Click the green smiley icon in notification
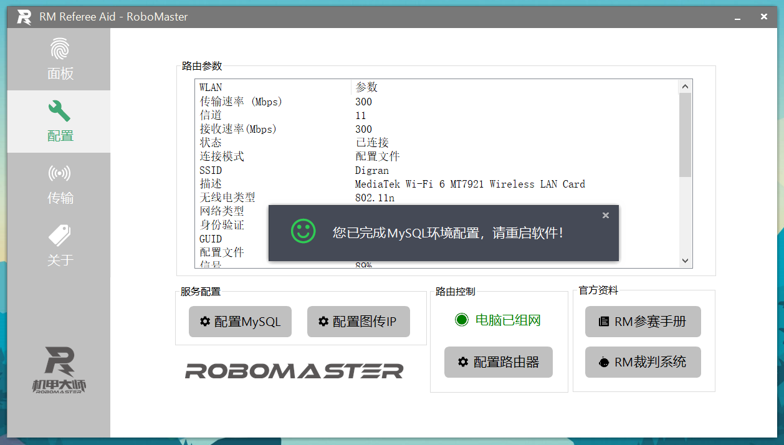Viewport: 784px width, 445px height. (302, 232)
